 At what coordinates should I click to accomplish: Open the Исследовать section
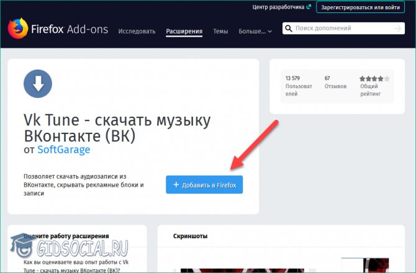(137, 31)
